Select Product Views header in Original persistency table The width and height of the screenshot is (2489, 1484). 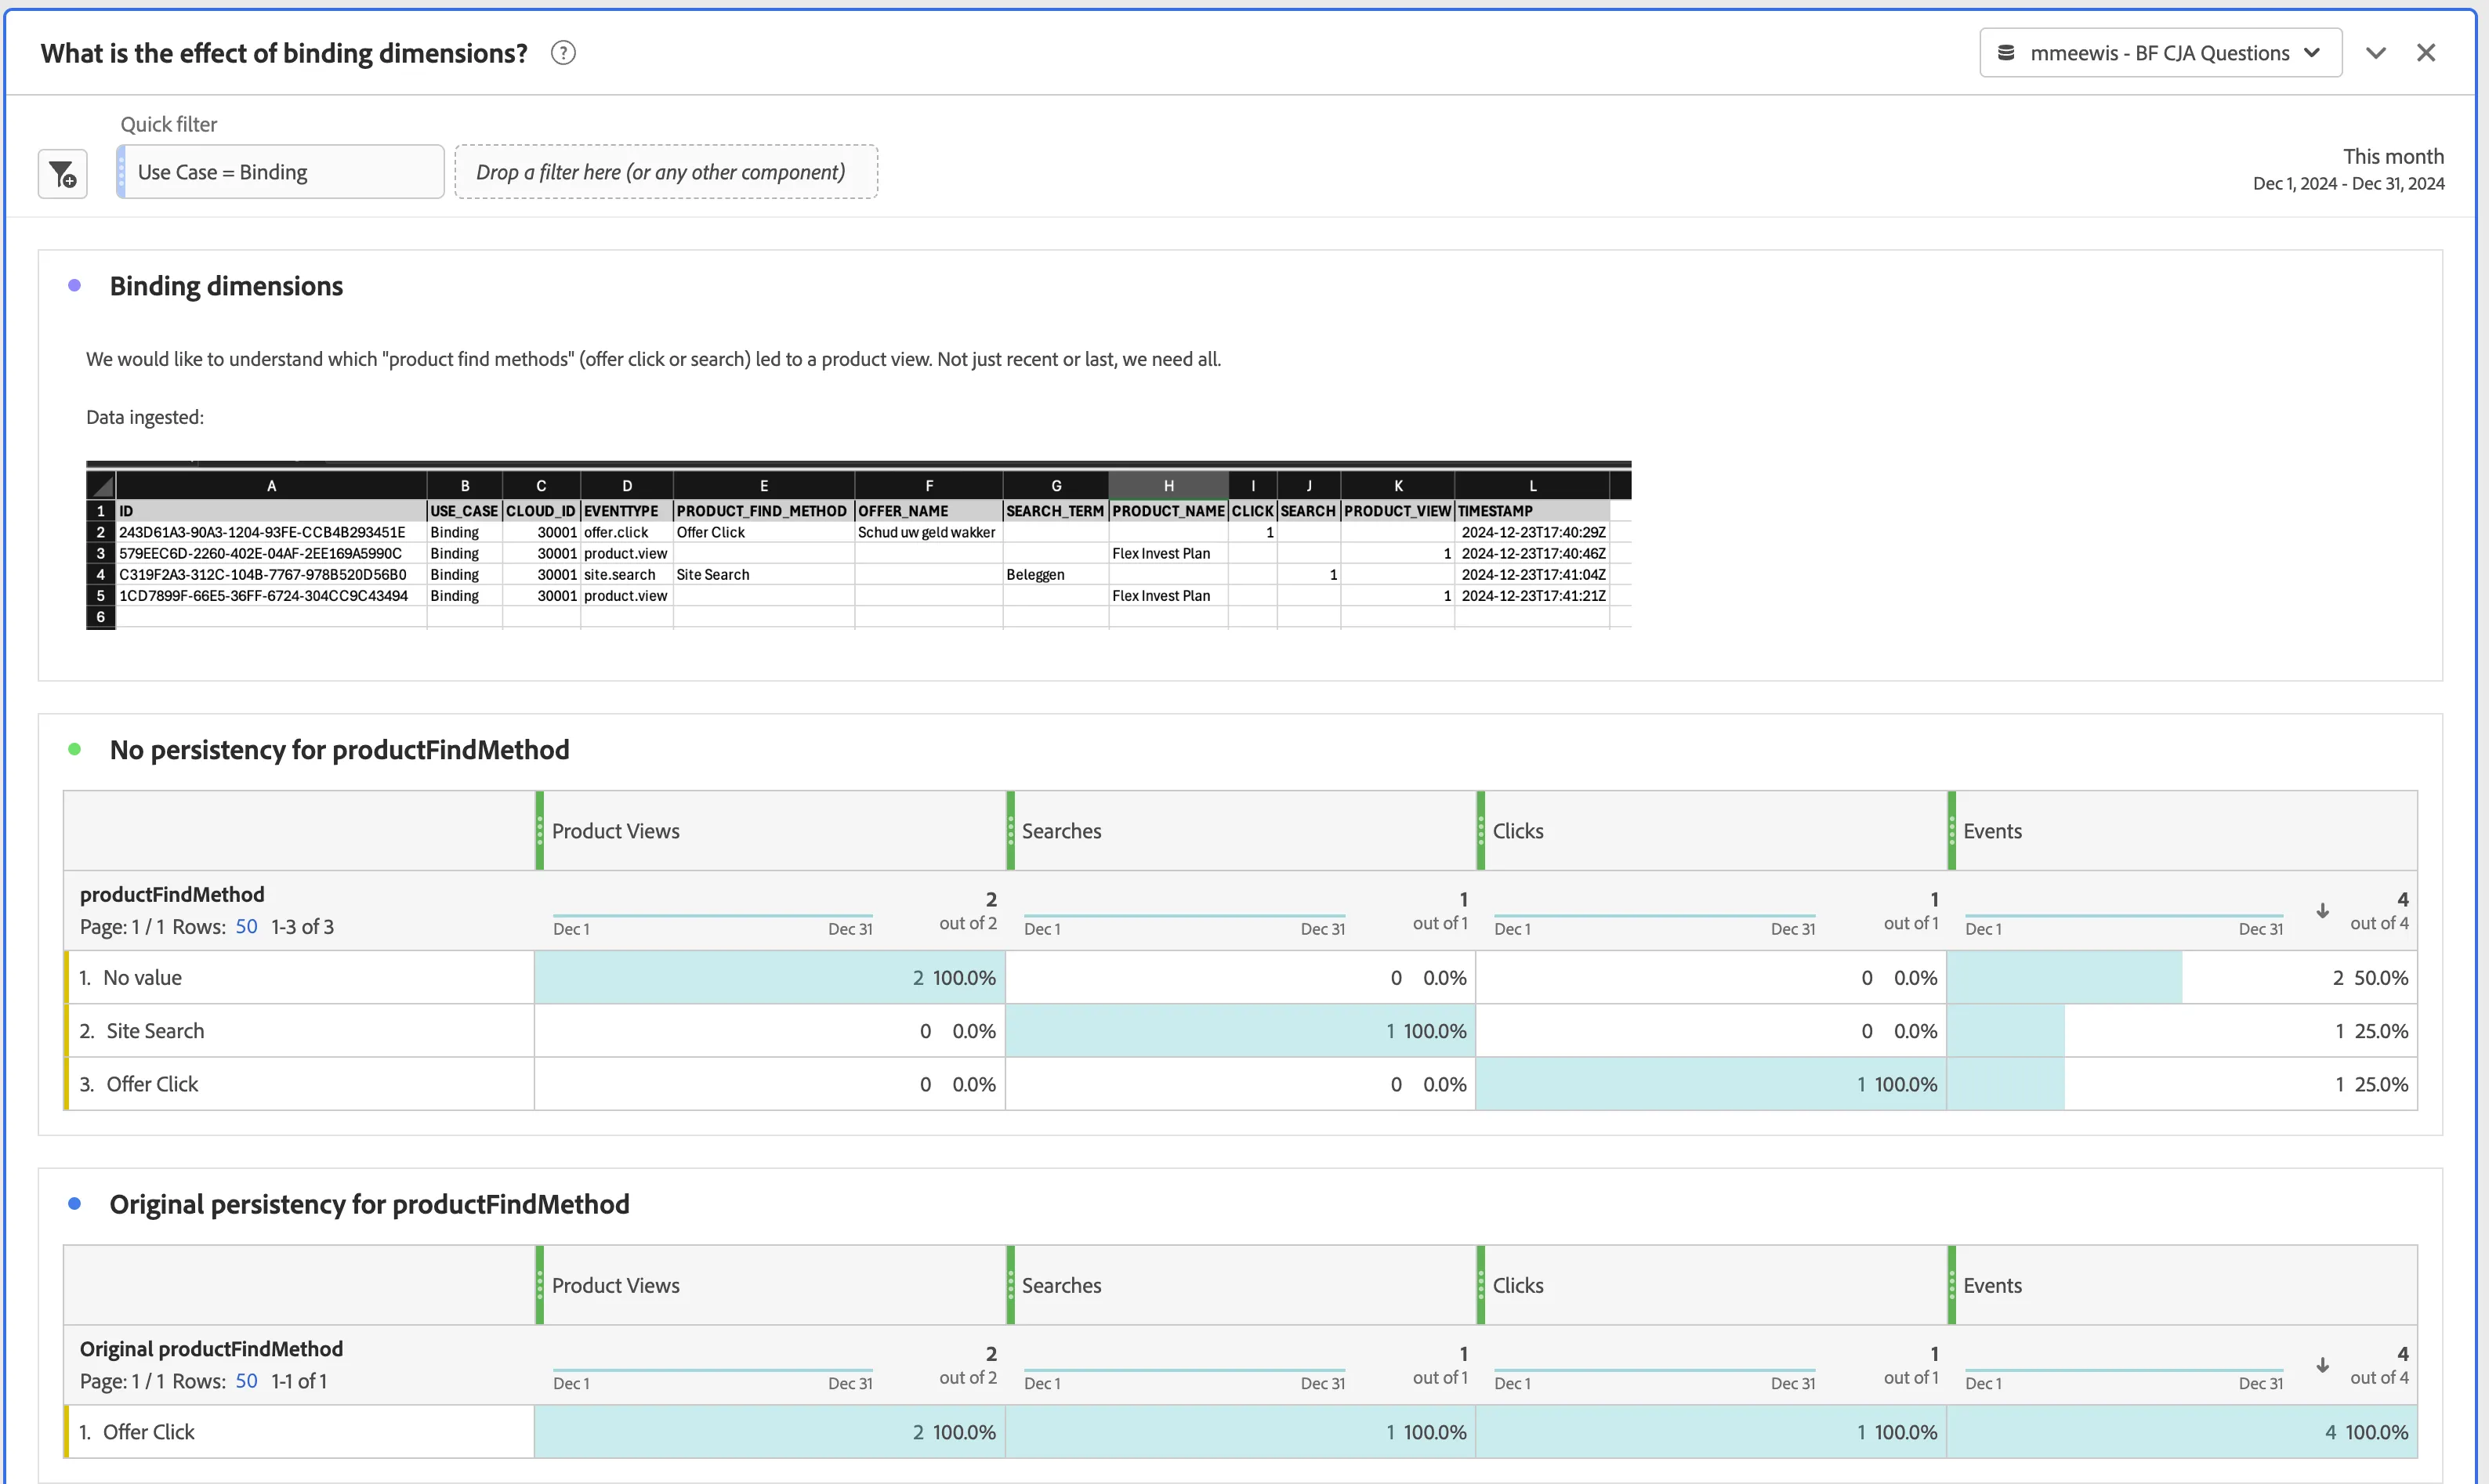770,1285
